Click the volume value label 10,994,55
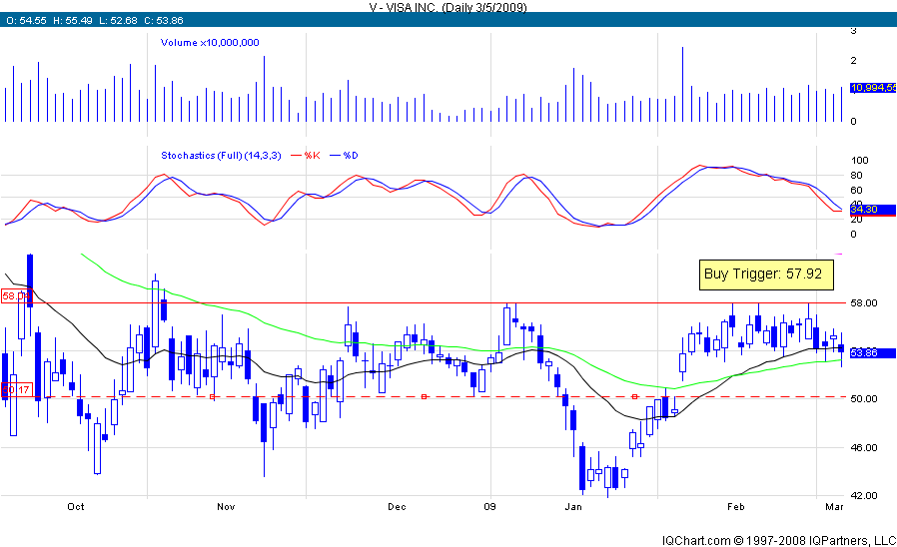The width and height of the screenshot is (897, 547). click(873, 88)
